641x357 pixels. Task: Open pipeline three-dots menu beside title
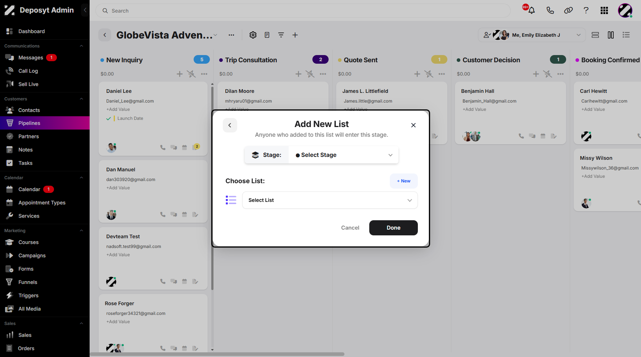pos(231,35)
